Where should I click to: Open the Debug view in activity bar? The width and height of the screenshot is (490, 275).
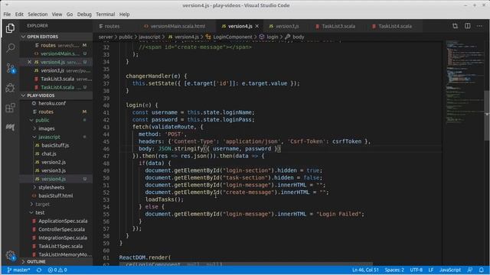click(10, 88)
